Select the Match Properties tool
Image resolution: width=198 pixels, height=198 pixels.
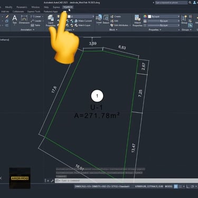pyautogui.click(x=137, y=21)
